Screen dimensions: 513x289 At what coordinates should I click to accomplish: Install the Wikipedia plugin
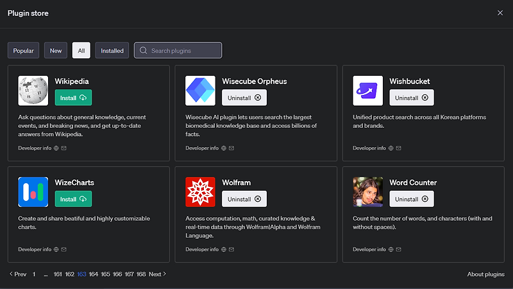pyautogui.click(x=73, y=98)
